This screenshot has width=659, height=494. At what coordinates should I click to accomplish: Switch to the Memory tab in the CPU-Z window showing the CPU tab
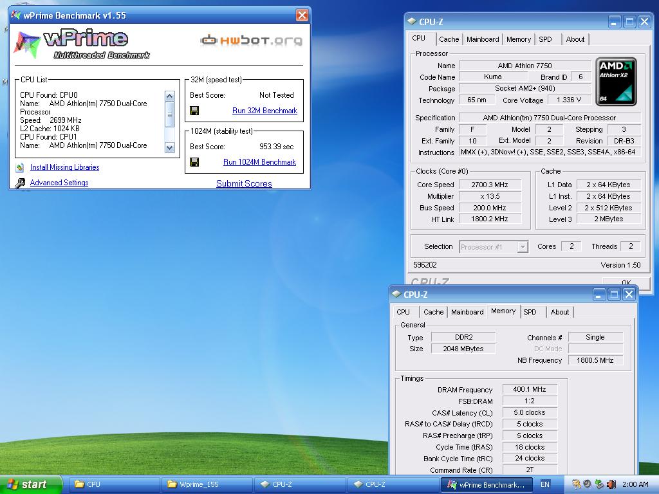pos(519,39)
